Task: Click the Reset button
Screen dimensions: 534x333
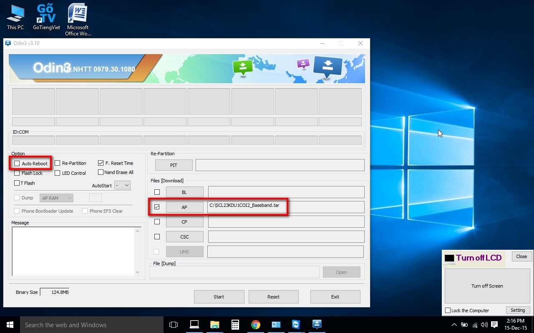Action: pos(274,297)
